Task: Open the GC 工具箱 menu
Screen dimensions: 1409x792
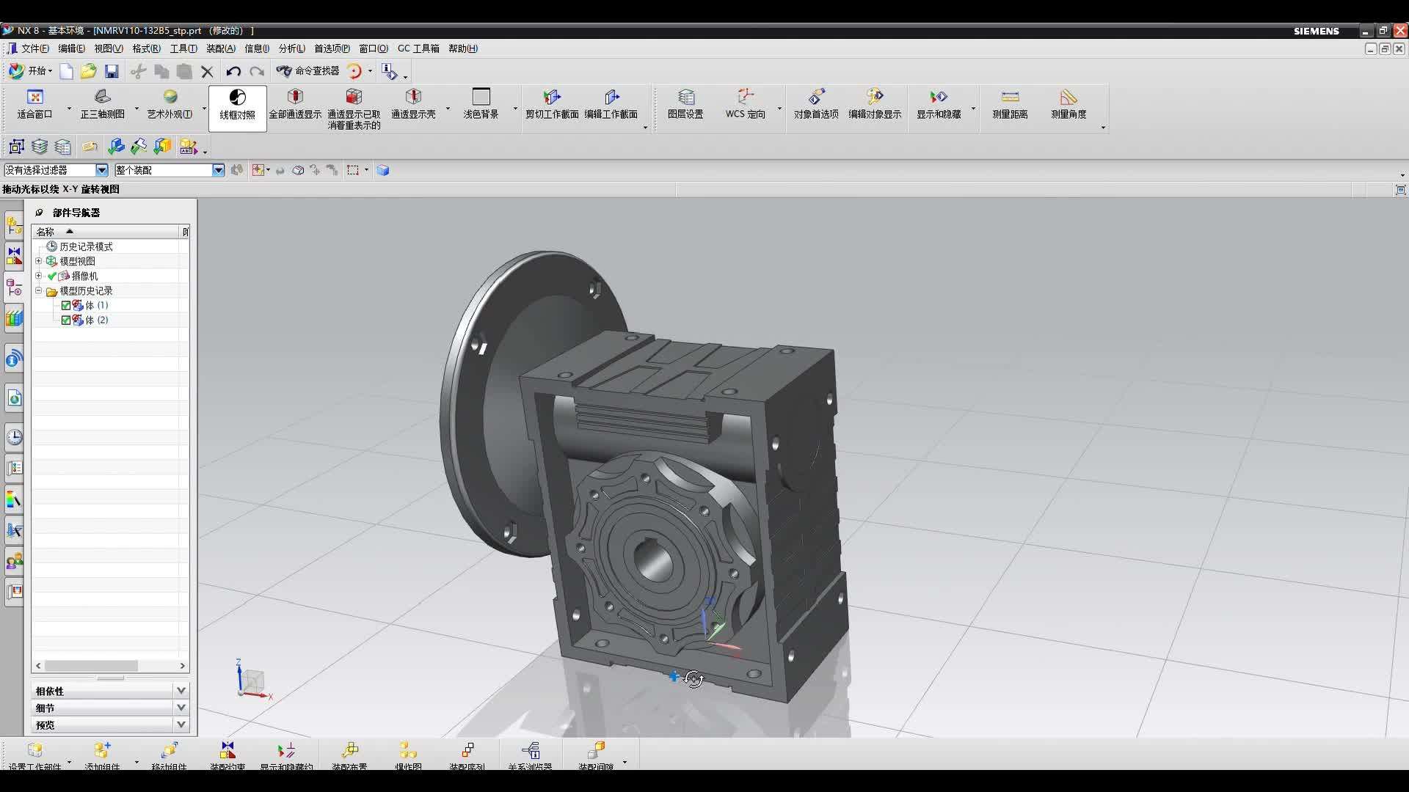Action: [x=418, y=48]
